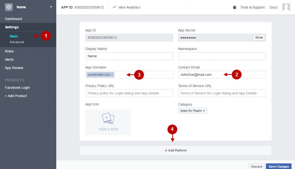This screenshot has width=295, height=169.
Task: Open the user profile avatar
Action: pos(286,7)
